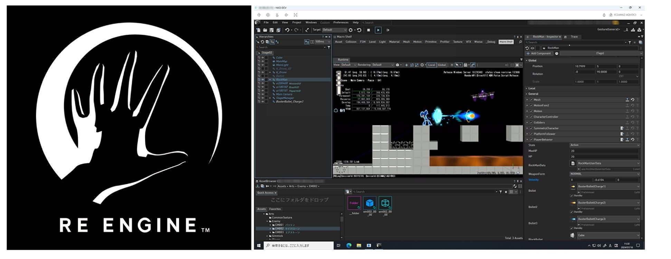Screen dimensions: 671x259
Task: Click the highlighted Macro Shelf button
Action: click(506, 42)
